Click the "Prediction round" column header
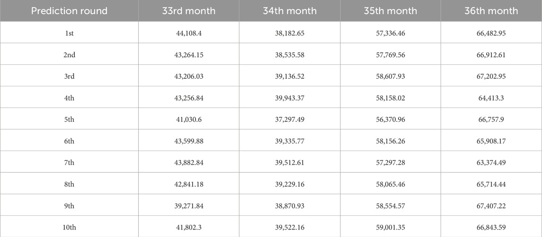The height and width of the screenshot is (237, 542). click(x=69, y=10)
